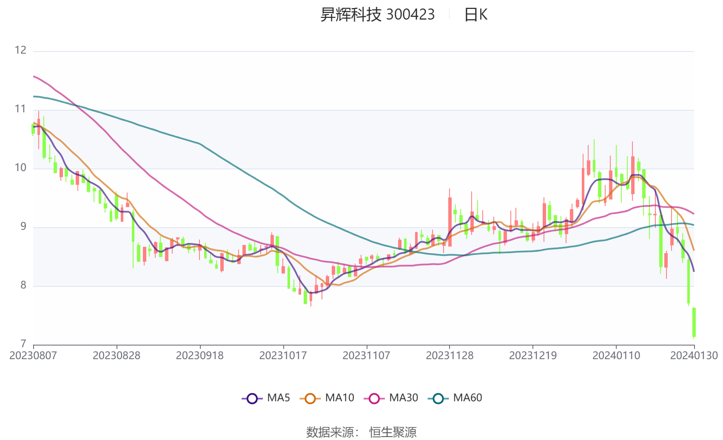
Task: Toggle the MA5 legend line
Action: (x=266, y=398)
